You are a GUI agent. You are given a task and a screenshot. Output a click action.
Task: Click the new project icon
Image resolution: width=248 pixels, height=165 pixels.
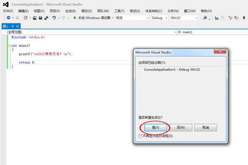(x=26, y=18)
